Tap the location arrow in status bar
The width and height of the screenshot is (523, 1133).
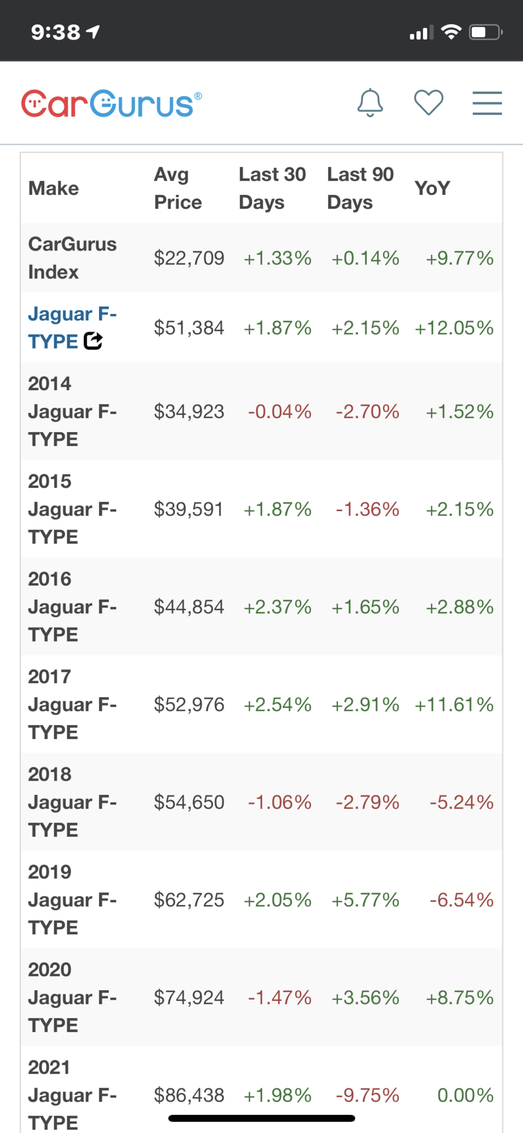pos(93,32)
